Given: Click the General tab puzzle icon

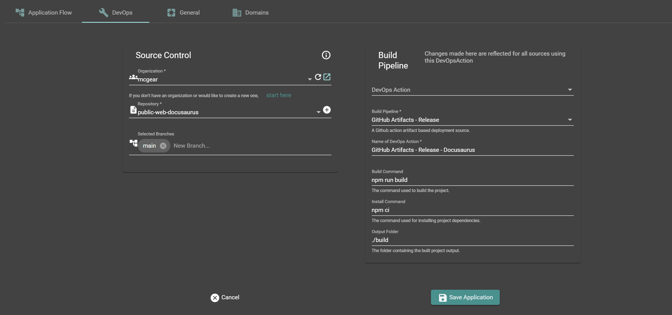Looking at the screenshot, I should 171,13.
